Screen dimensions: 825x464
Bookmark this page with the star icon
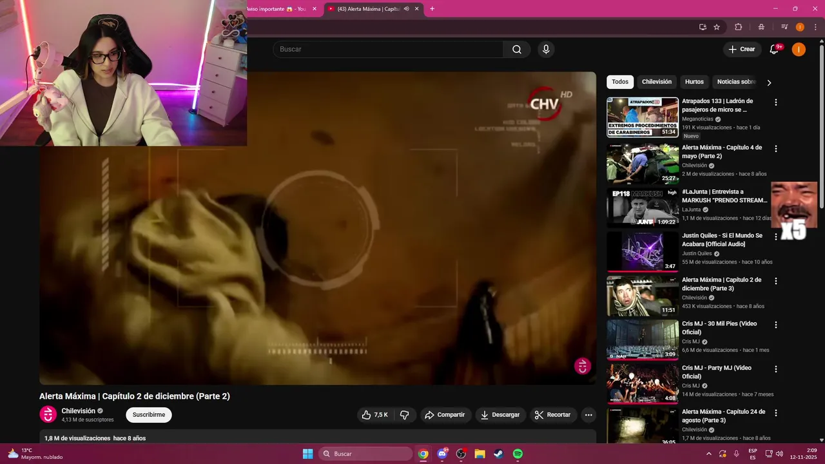coord(717,27)
